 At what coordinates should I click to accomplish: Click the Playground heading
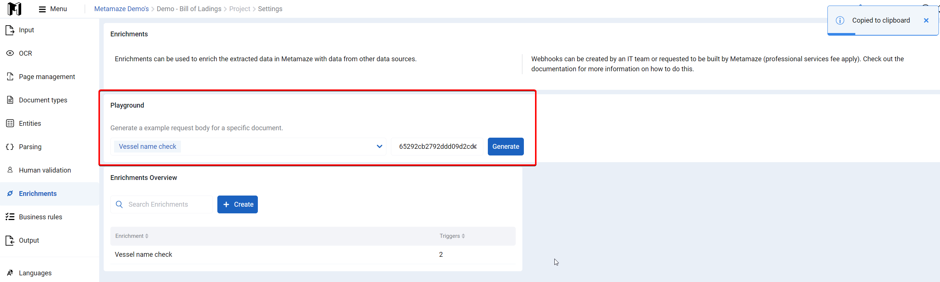[127, 105]
